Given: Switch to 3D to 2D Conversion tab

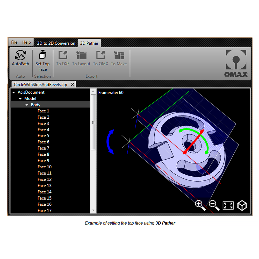Looking at the screenshot, I should (56, 43).
